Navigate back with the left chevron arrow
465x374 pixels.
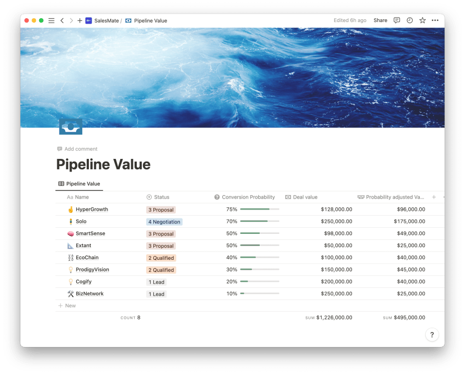click(x=62, y=20)
